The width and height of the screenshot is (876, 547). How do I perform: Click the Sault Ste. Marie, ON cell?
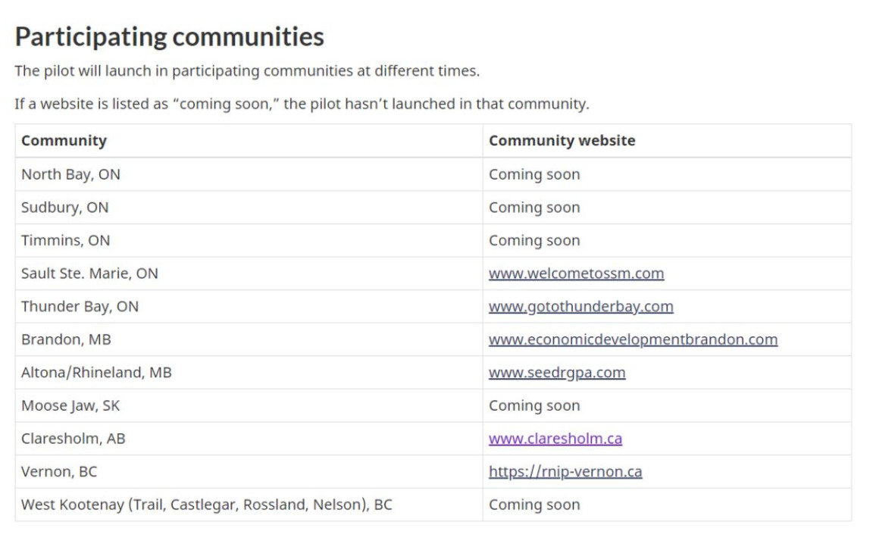click(x=89, y=273)
